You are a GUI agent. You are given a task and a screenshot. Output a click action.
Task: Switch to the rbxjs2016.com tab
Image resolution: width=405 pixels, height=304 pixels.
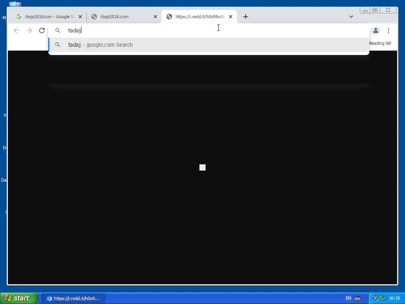(x=123, y=17)
